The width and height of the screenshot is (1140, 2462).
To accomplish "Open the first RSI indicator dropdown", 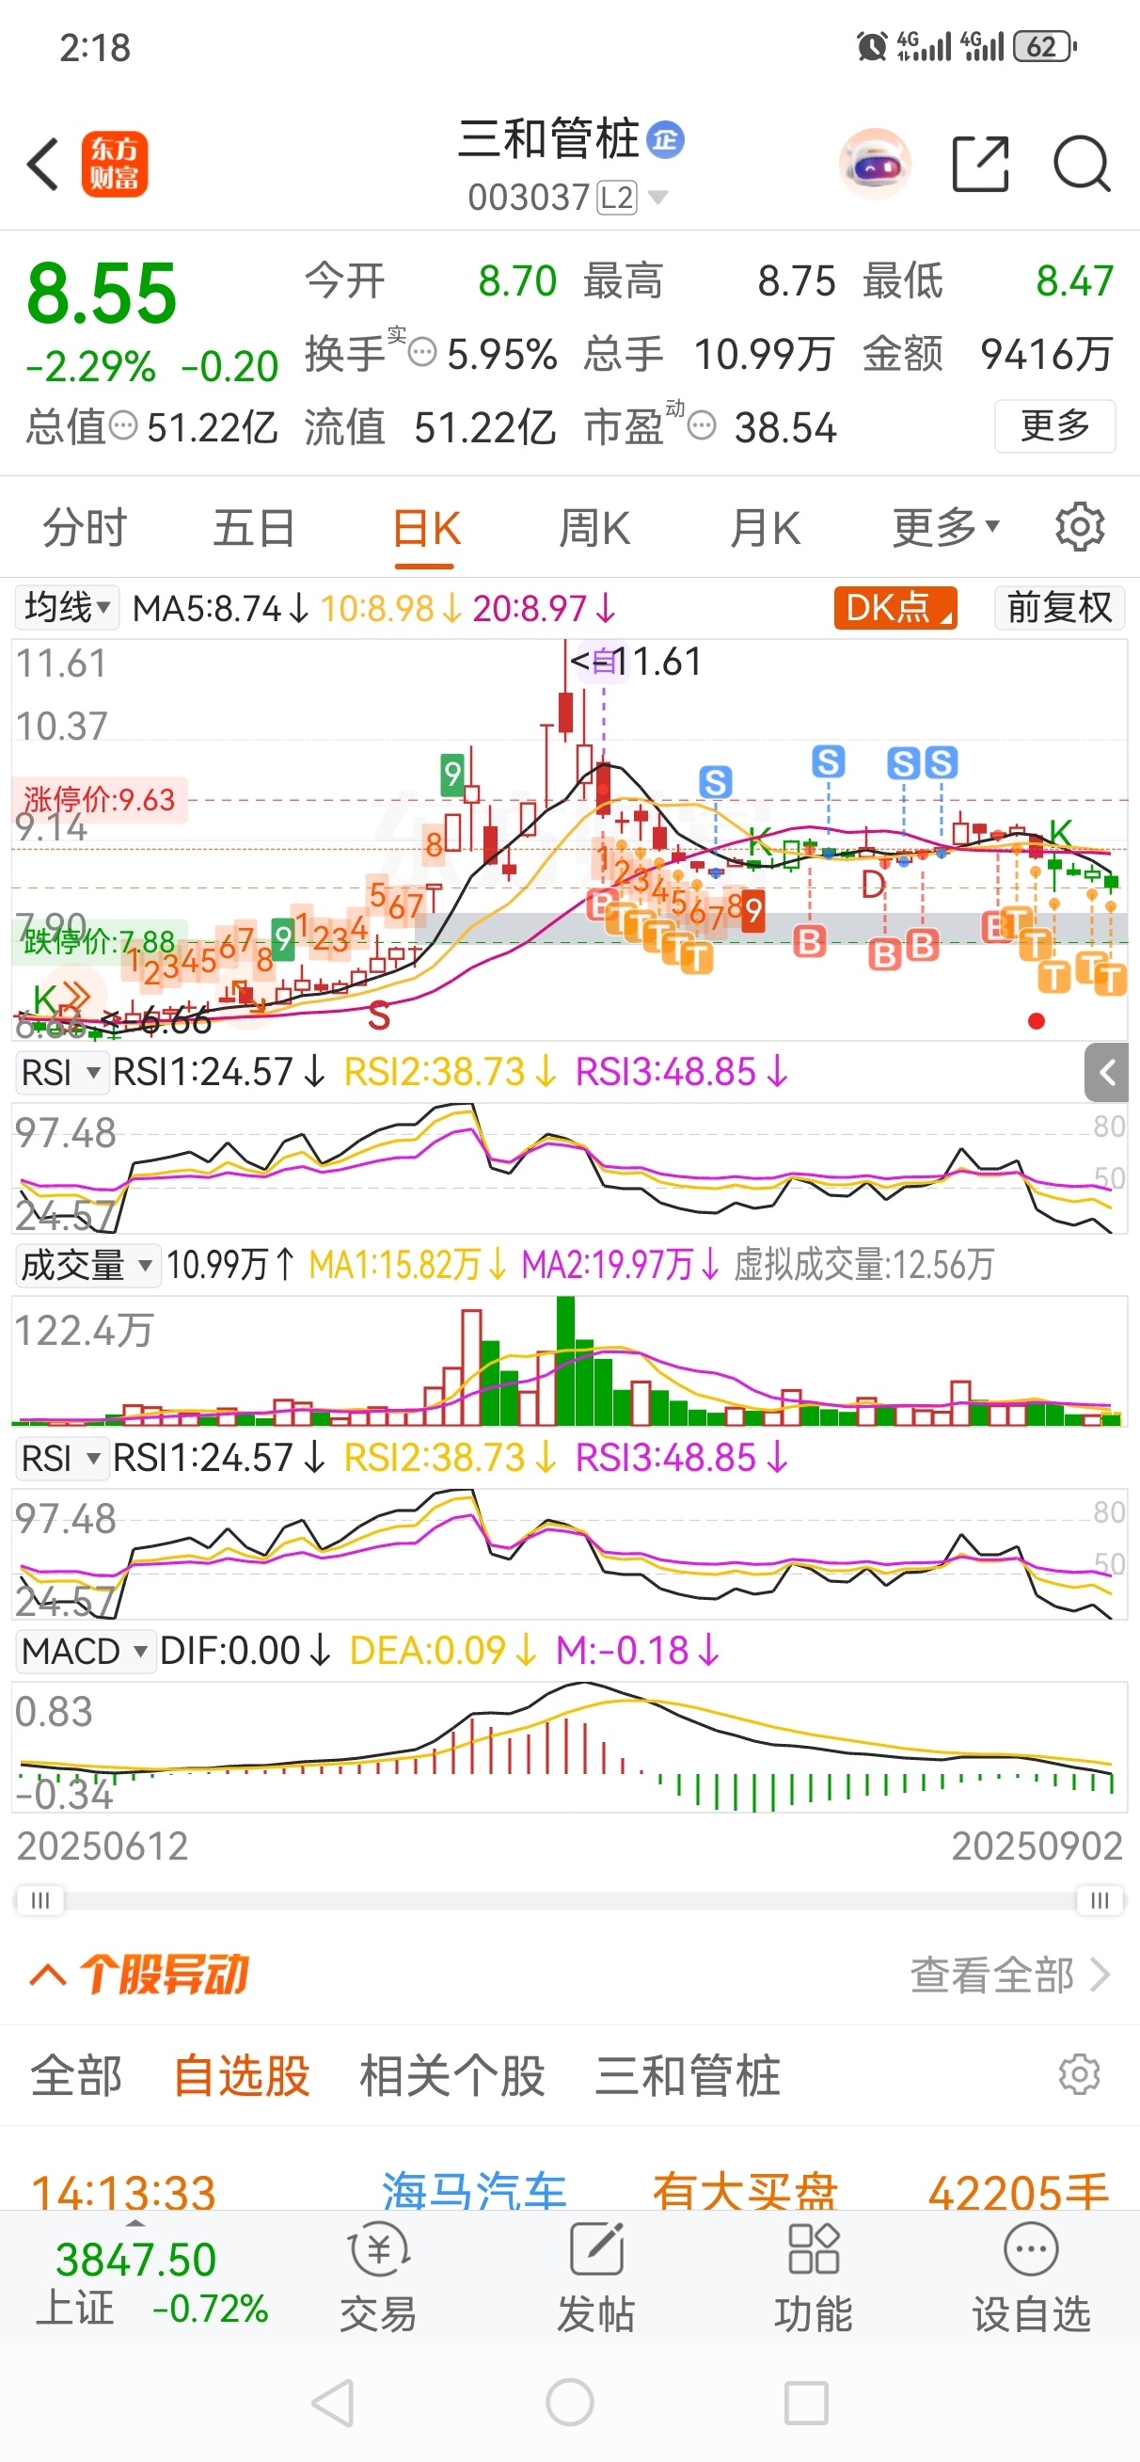I will (x=61, y=1072).
